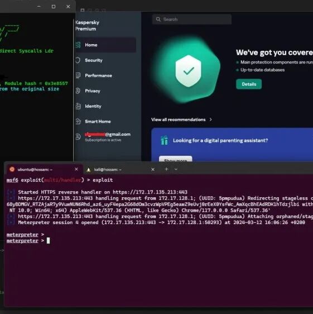Image resolution: width=313 pixels, height=314 pixels.
Task: Click 'Subscription is active' text
Action: pos(103,140)
